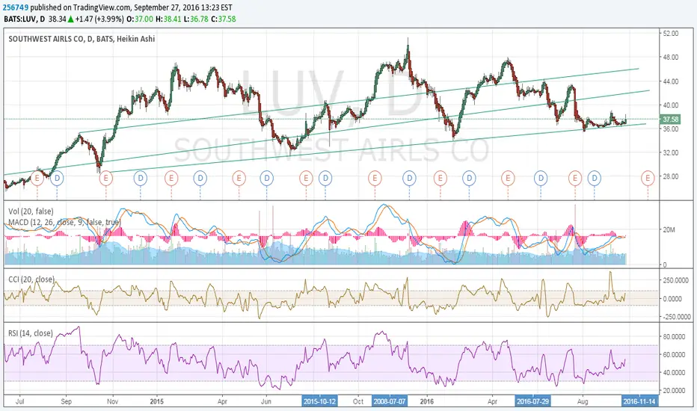This screenshot has width=697, height=411.
Task: Click the E earnings marker nearest Aug
Action: [575, 179]
